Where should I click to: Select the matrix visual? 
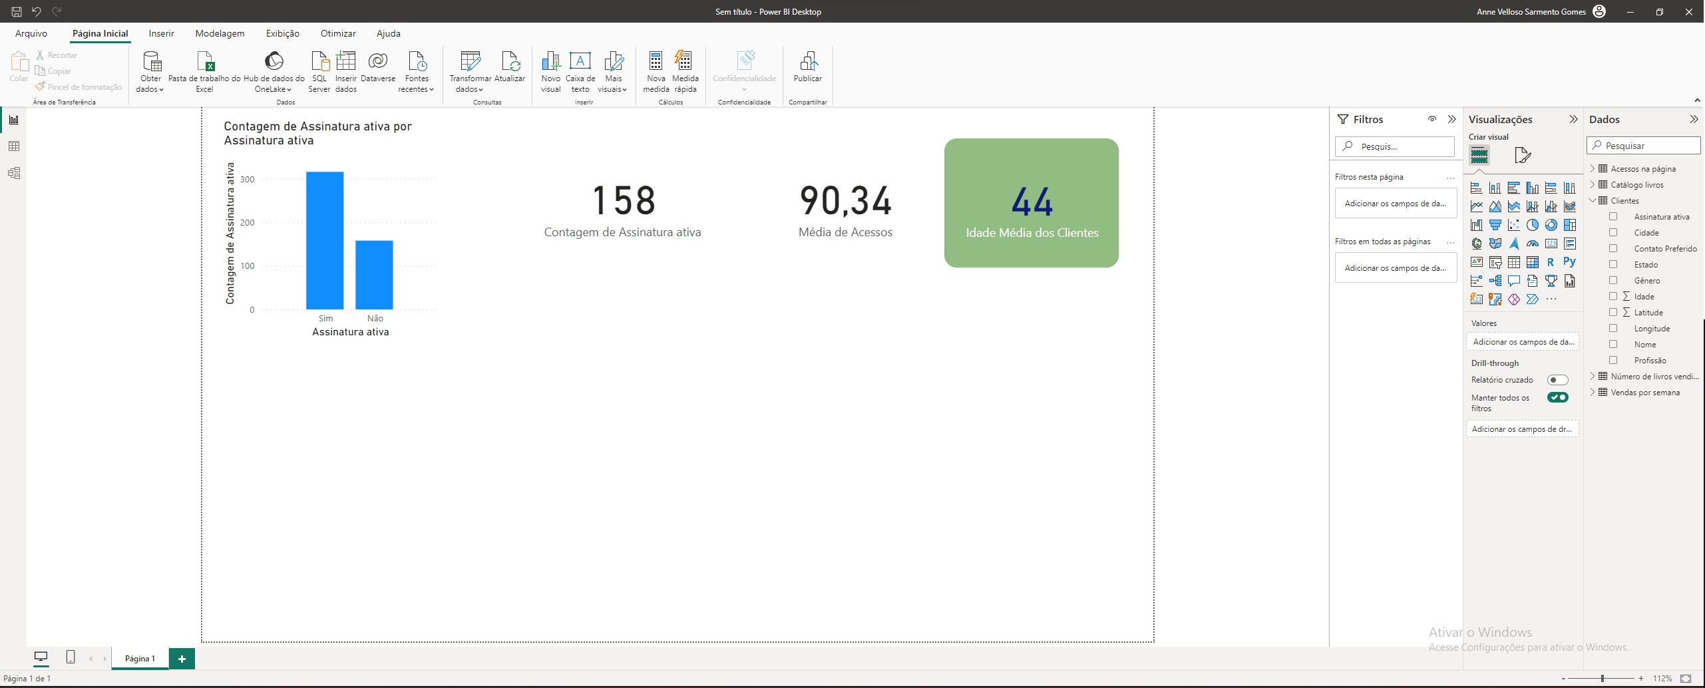(1532, 262)
